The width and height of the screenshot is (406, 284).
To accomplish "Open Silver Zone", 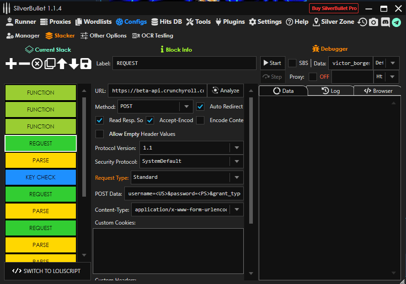I will click(x=333, y=22).
